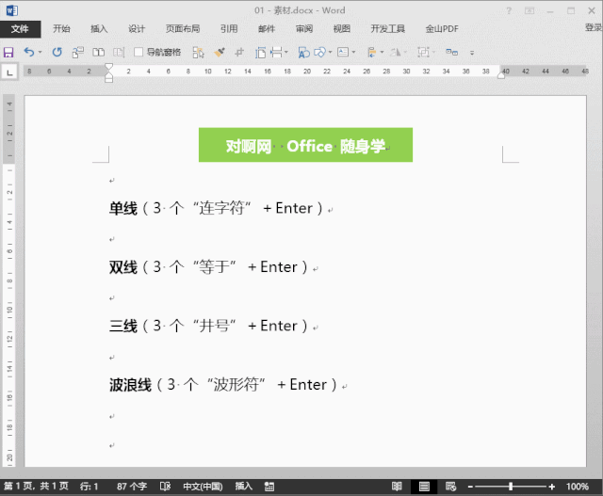
Task: Click the 中文(中国) language indicator
Action: pyautogui.click(x=203, y=487)
